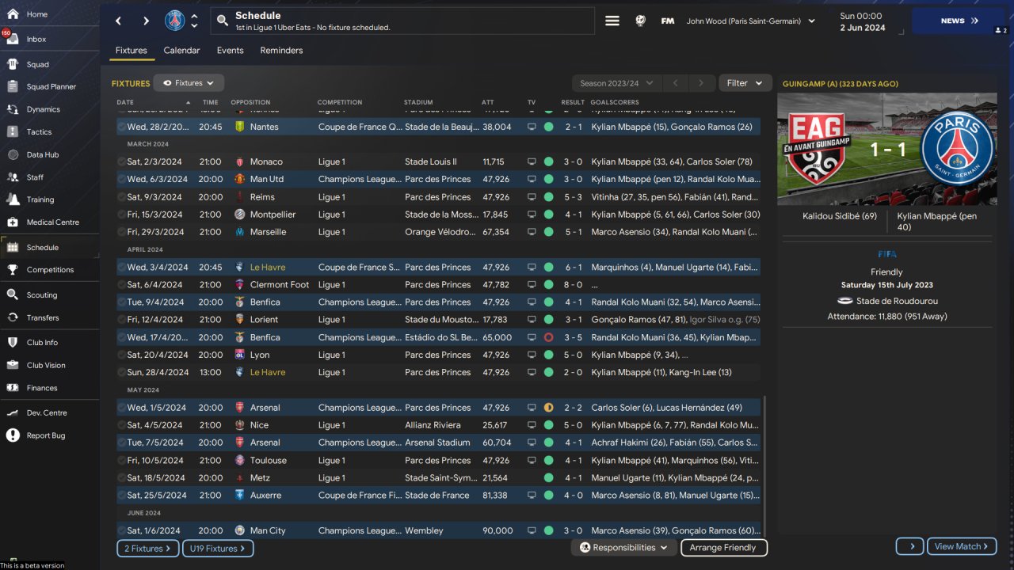The width and height of the screenshot is (1014, 570).
Task: Toggle the Man Utd fixture row selector
Action: pyautogui.click(x=122, y=179)
